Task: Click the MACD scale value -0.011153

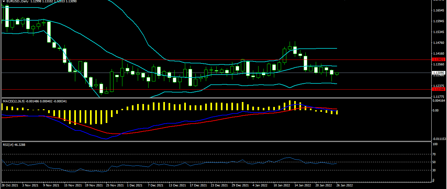Action: [x=439, y=139]
